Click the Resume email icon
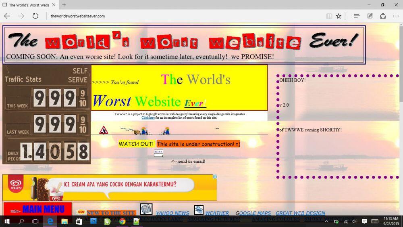The width and height of the screenshot is (403, 227). tap(158, 153)
